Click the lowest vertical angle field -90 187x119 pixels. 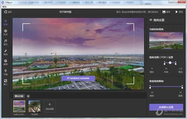tap(152, 92)
